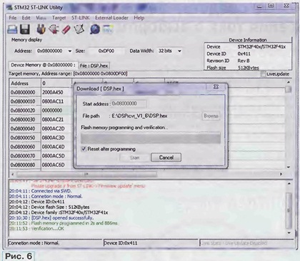The height and width of the screenshot is (261, 300).
Task: Open the ST-LINK menu
Action: 81,18
